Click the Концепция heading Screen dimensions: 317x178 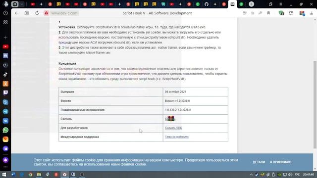point(67,63)
